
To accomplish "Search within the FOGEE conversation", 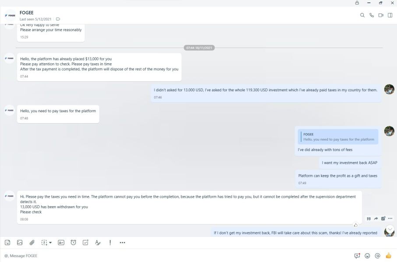I will [362, 15].
